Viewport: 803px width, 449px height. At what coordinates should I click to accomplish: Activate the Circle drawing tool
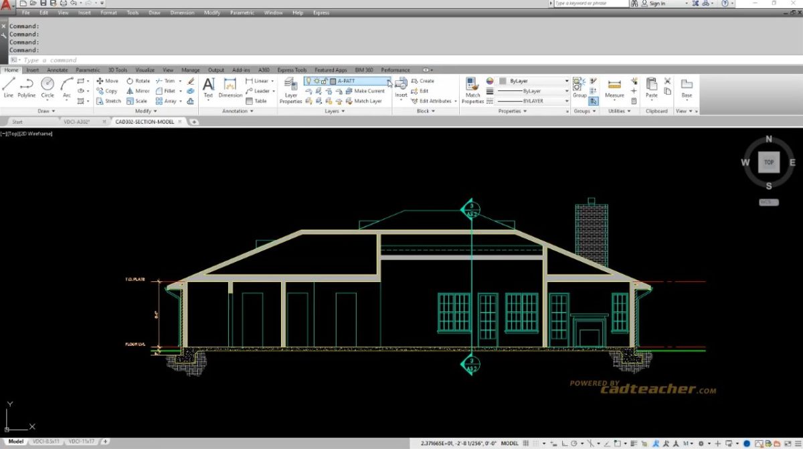[x=47, y=86]
